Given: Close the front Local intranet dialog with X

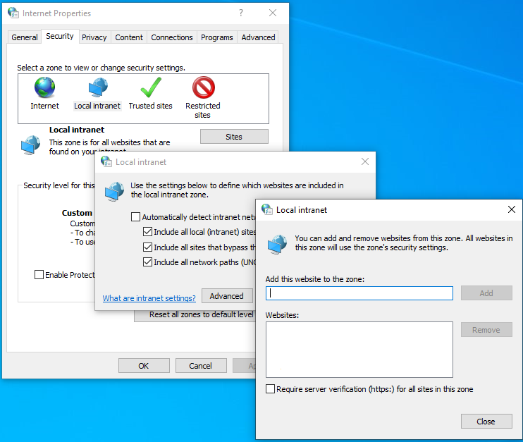Looking at the screenshot, I should (x=511, y=209).
